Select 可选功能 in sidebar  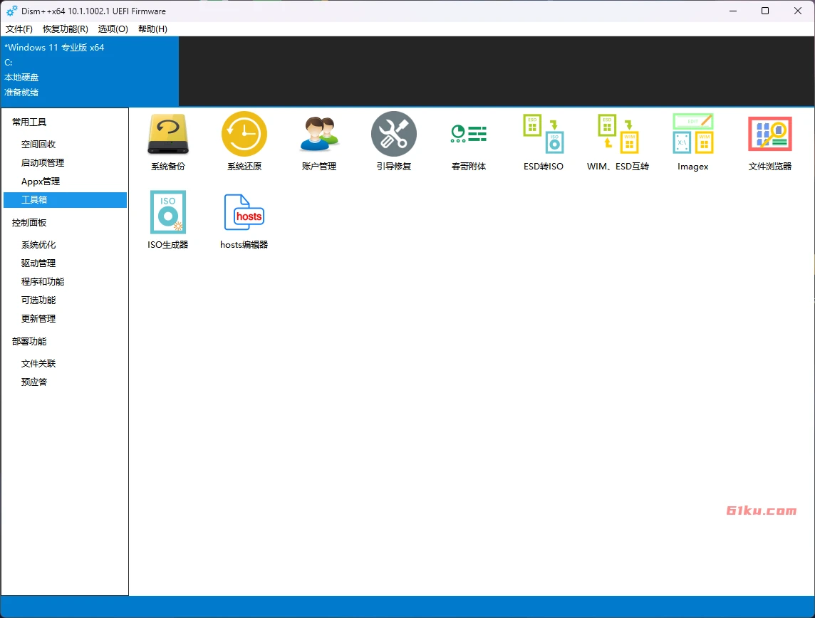coord(38,300)
